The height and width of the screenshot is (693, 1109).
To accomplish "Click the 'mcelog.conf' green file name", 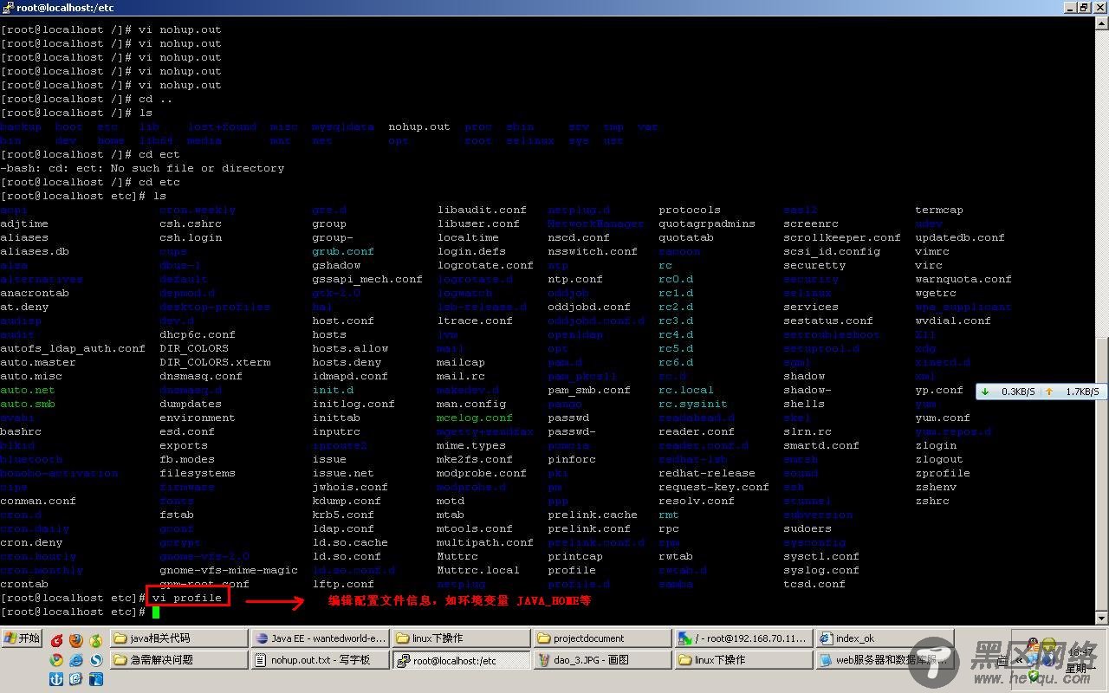I will 475,418.
